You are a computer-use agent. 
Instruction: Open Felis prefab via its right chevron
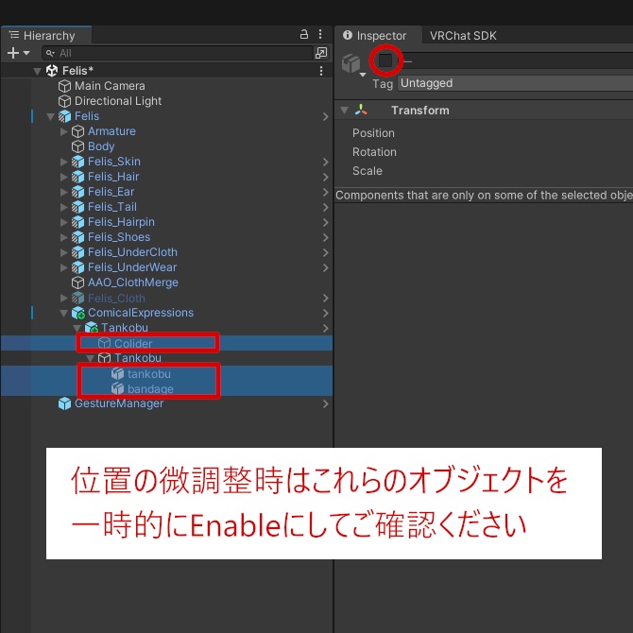(x=325, y=116)
